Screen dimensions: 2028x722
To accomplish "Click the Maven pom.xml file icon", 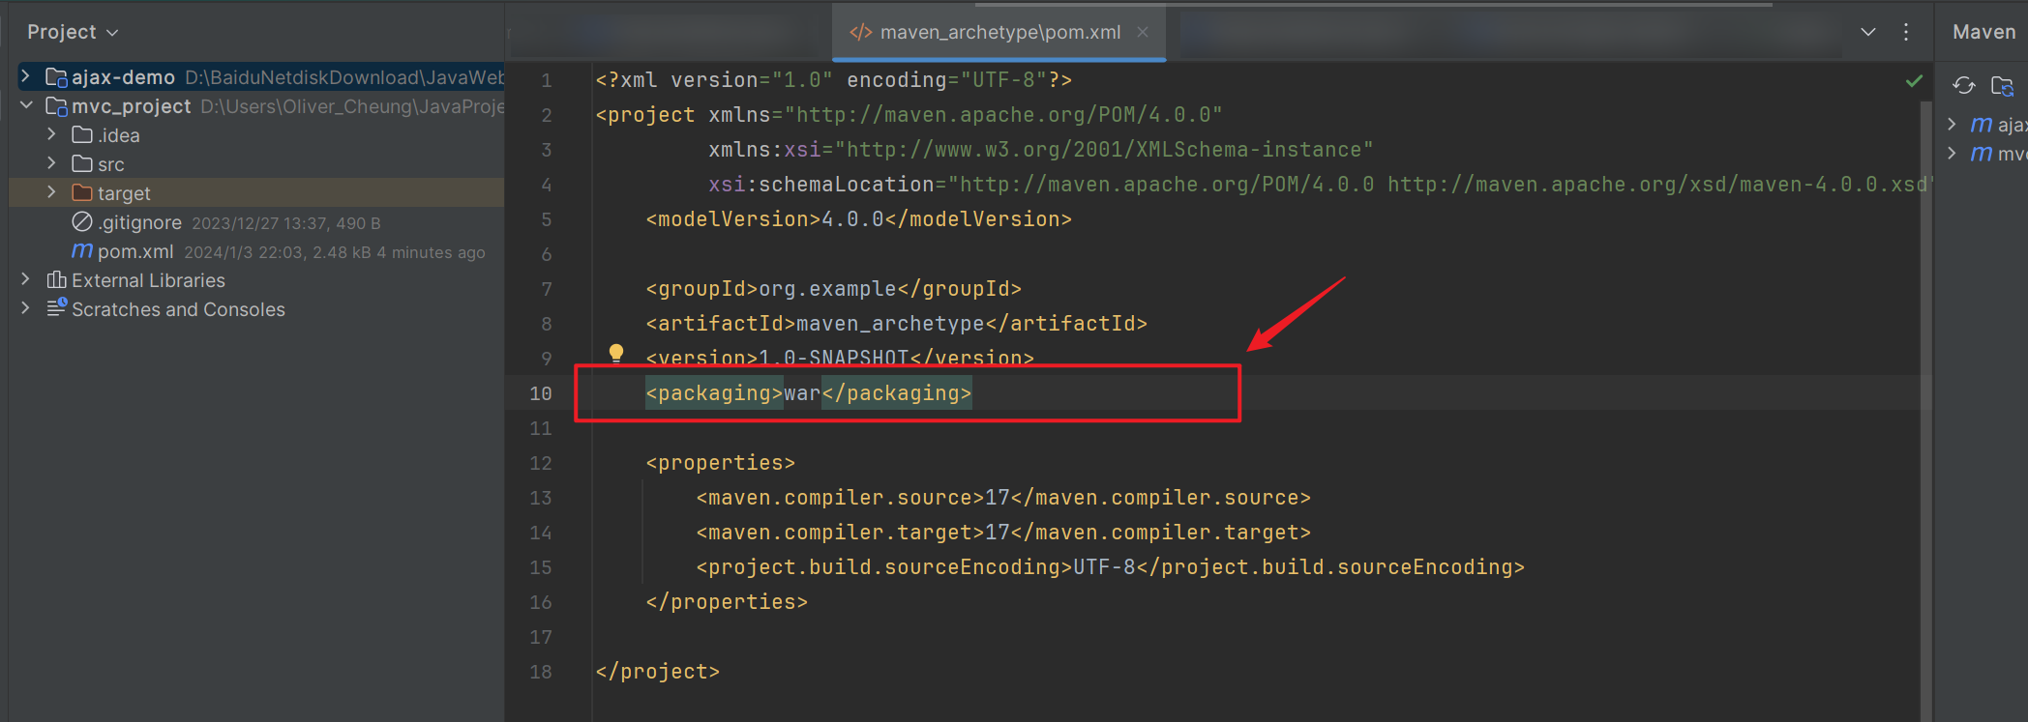I will coord(82,251).
